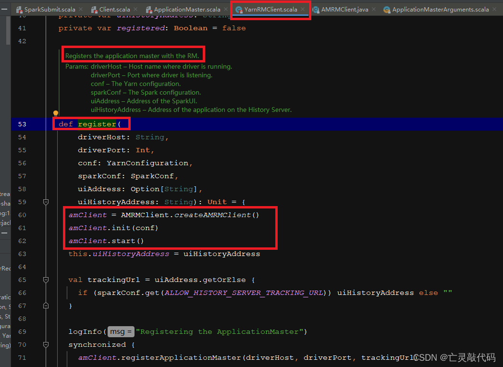Click the SparkConf type on line 57
The image size is (503, 367).
coord(152,176)
